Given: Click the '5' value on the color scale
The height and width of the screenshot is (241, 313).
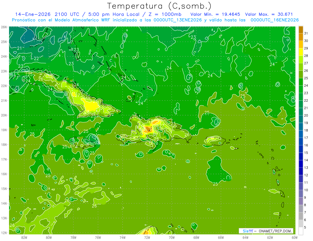Looking at the screenshot, I should pyautogui.click(x=305, y=227).
